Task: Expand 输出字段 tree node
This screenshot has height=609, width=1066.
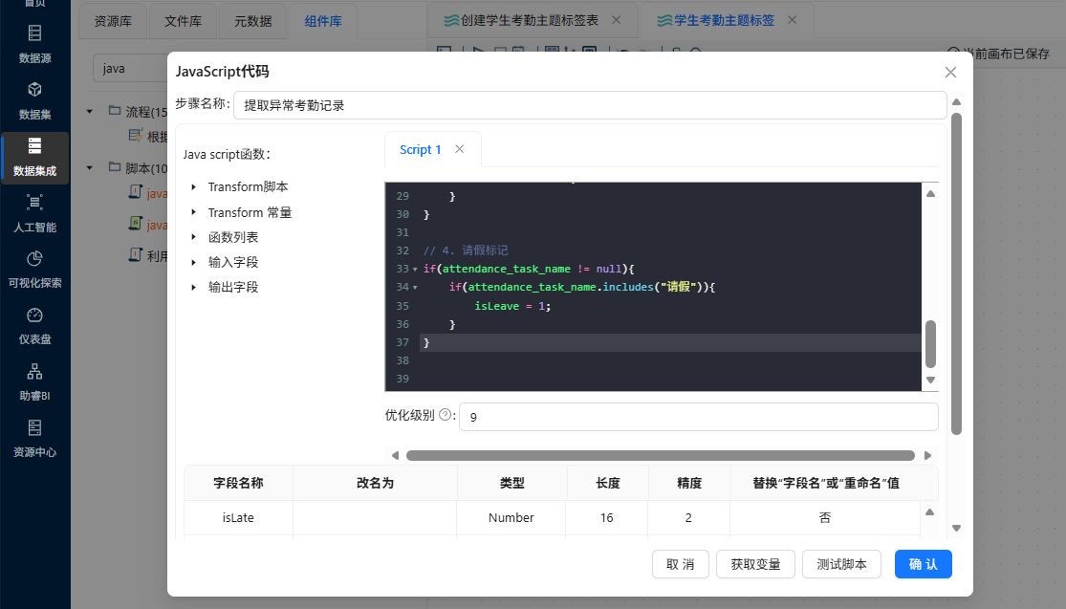Action: pyautogui.click(x=194, y=288)
